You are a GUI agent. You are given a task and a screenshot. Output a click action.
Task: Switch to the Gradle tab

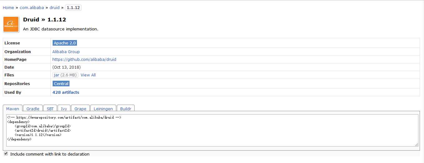[33, 109]
